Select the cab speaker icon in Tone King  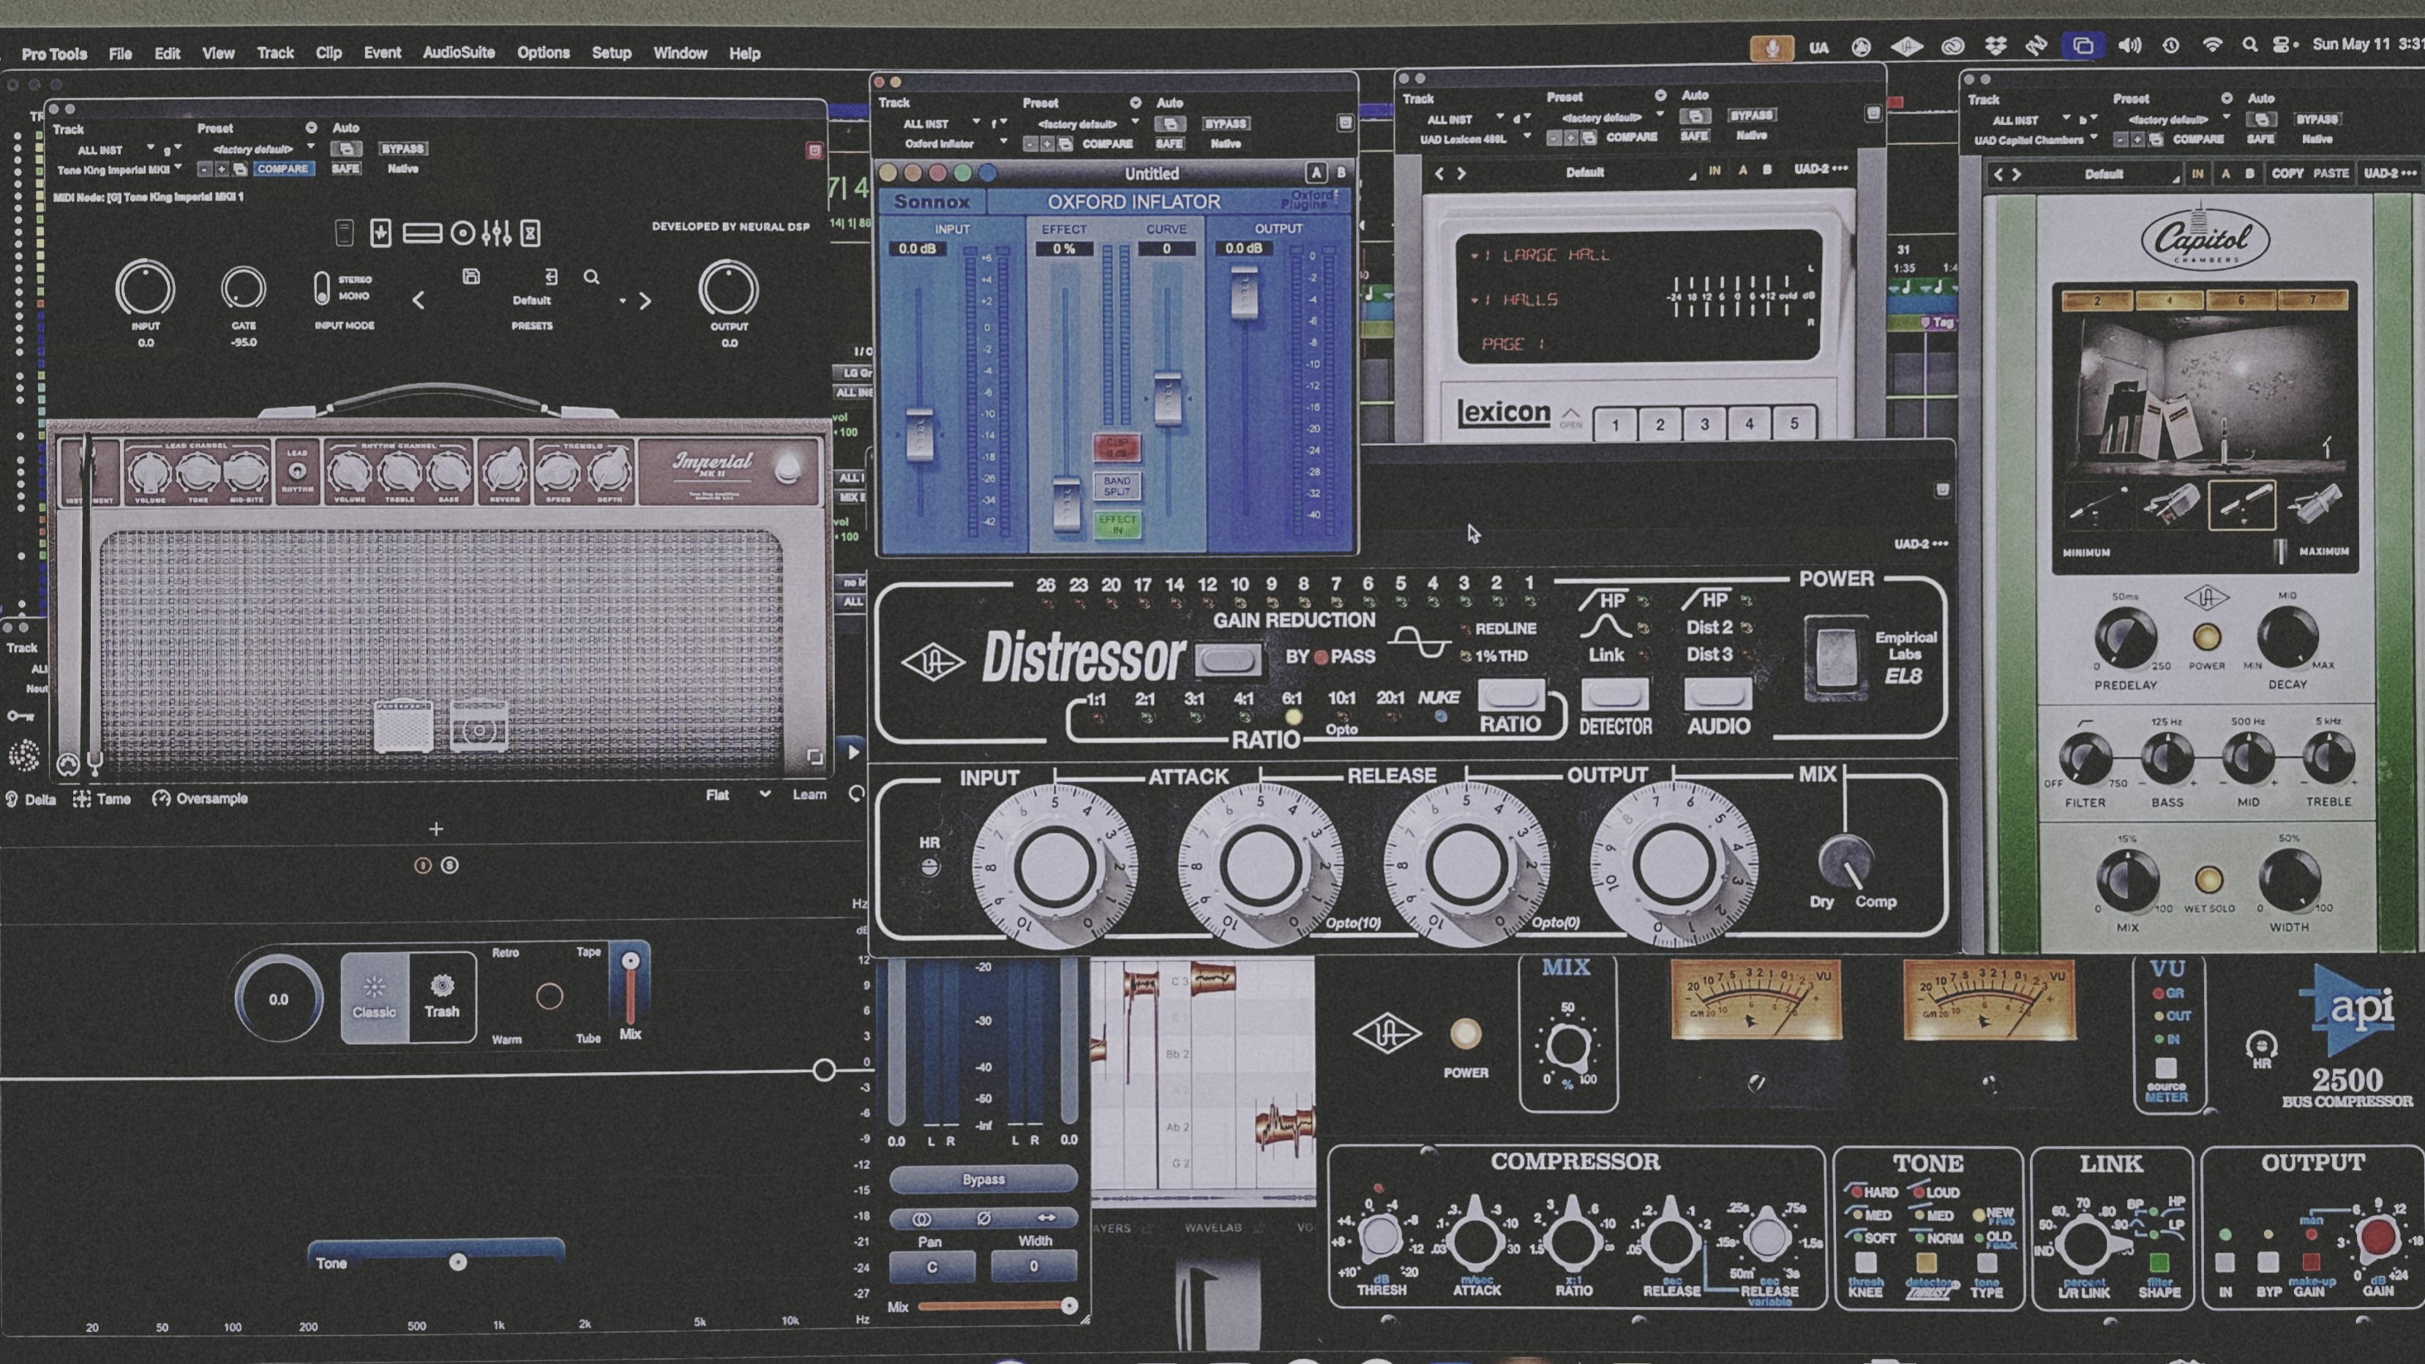[463, 233]
